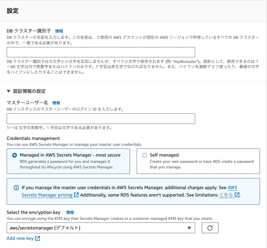Screen dimensions: 267x248
Task: Collapse the 認証情報の設定 section triangle
Action: [9, 91]
